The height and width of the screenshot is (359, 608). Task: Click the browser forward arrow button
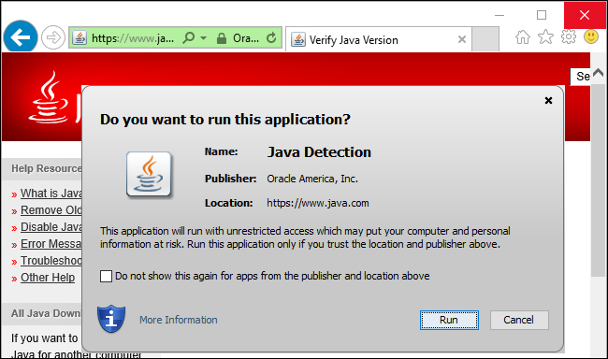tap(53, 37)
